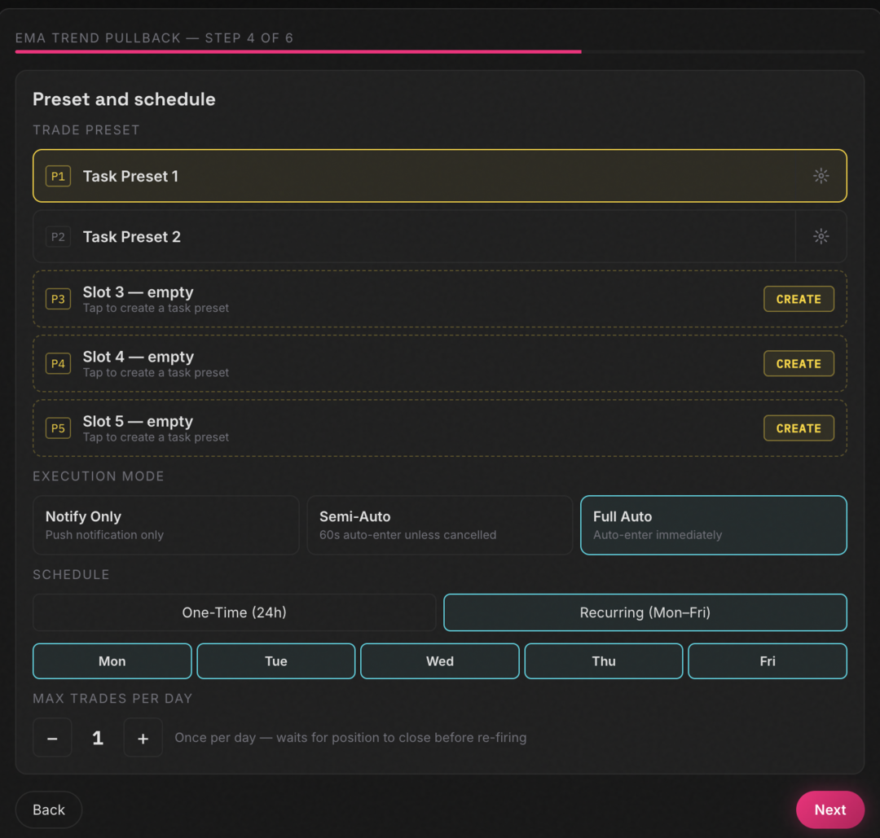Viewport: 880px width, 838px height.
Task: Increase max trades per day
Action: point(143,738)
